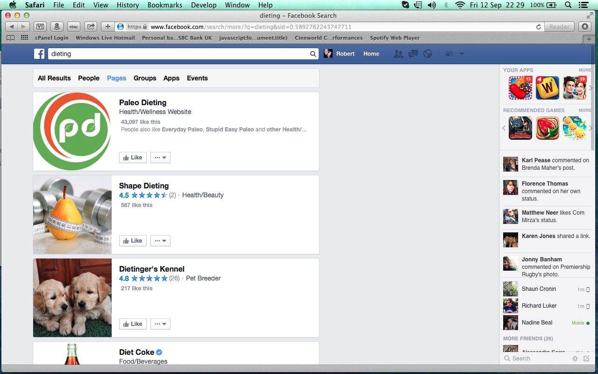
Task: Start new message with chat compose icon
Action: tap(586, 359)
